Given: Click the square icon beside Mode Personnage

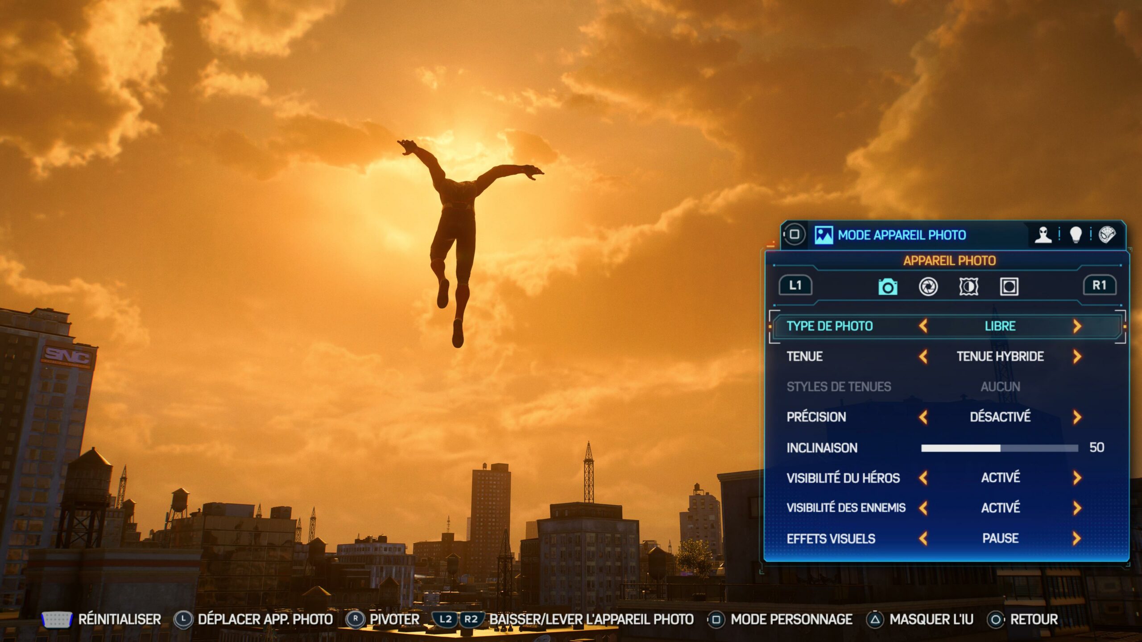Looking at the screenshot, I should tap(716, 620).
